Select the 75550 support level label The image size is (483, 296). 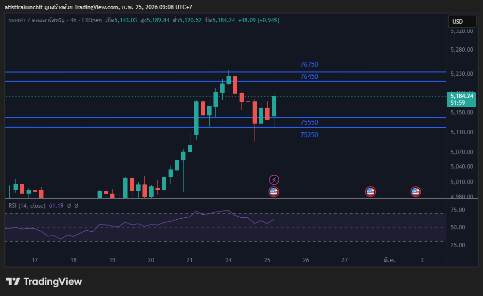point(309,123)
